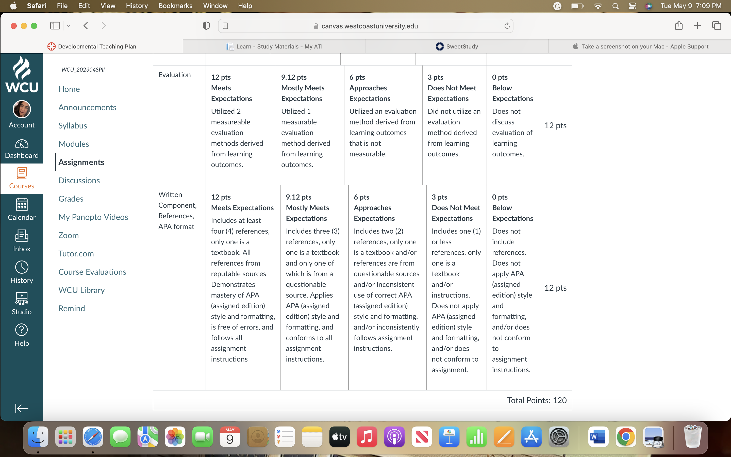
Task: Open macOS Control Center toggles
Action: click(x=632, y=6)
